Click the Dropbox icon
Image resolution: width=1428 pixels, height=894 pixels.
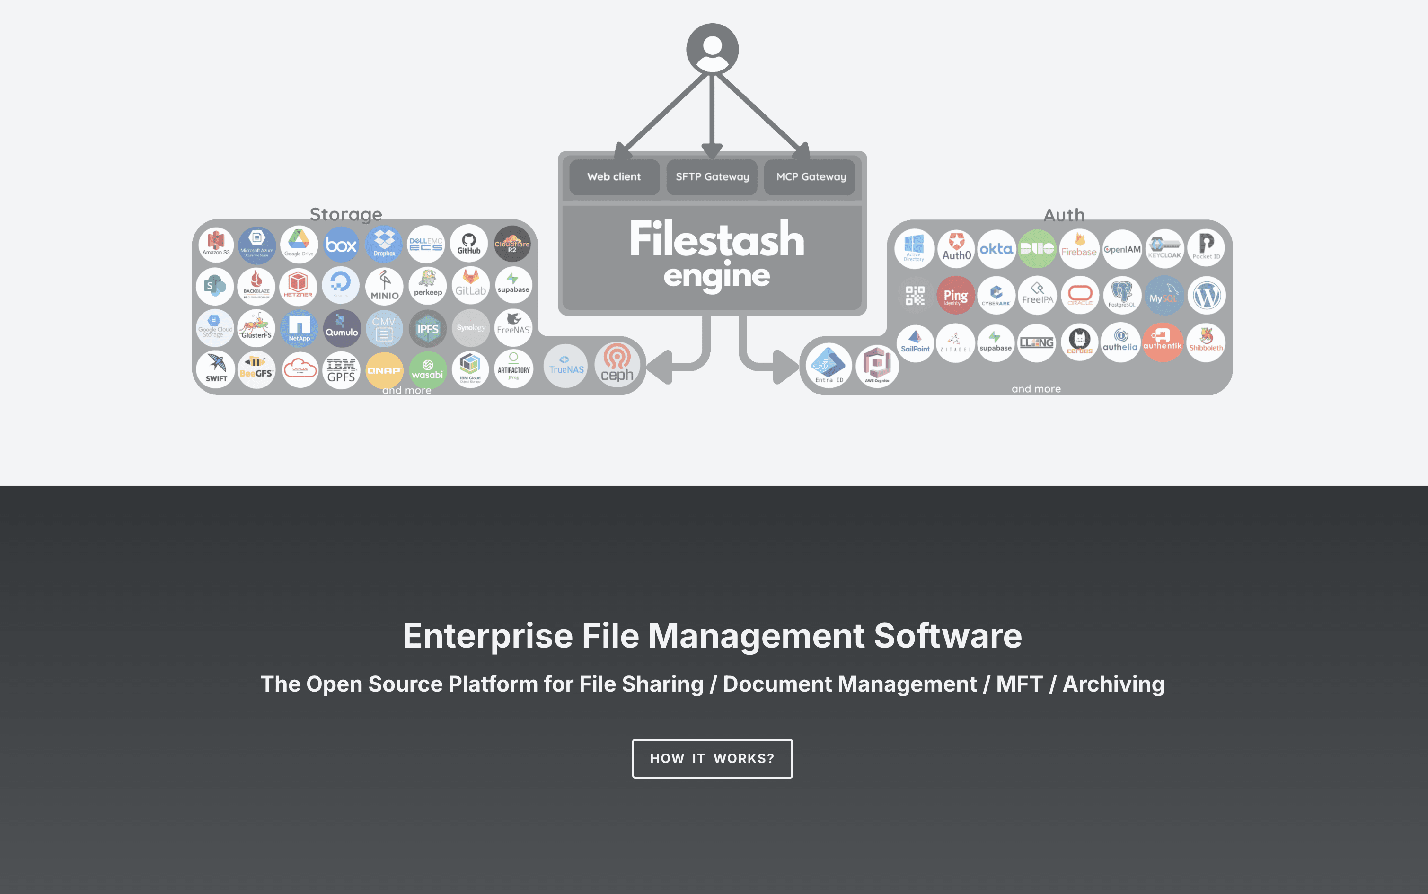coord(384,244)
